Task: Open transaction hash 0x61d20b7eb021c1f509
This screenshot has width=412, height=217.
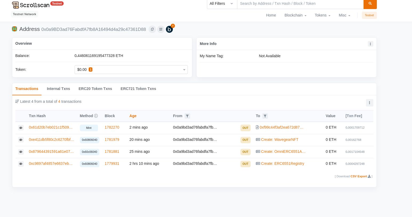Action: click(x=51, y=127)
